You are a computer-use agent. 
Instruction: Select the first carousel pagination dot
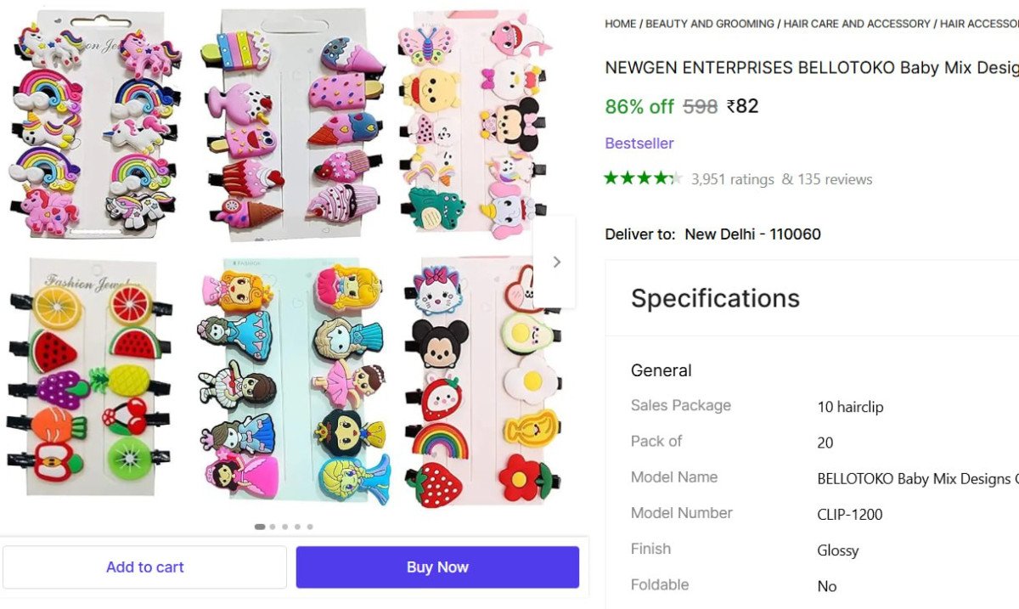[x=260, y=527]
